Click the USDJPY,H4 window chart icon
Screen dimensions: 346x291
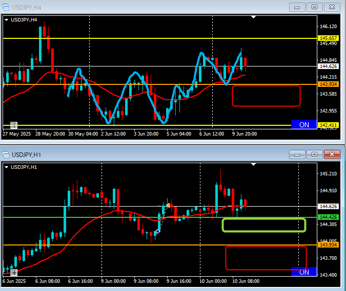(x=6, y=8)
